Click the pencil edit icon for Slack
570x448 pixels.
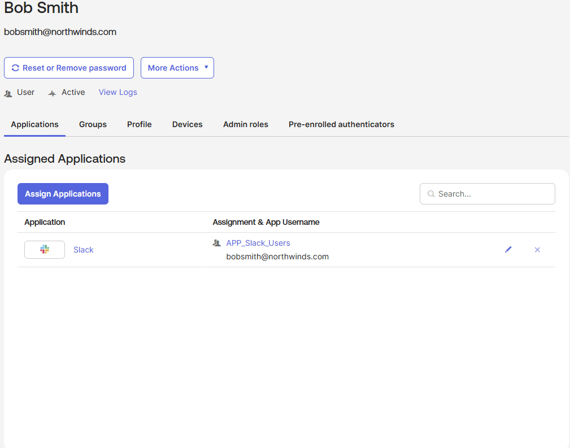(508, 250)
